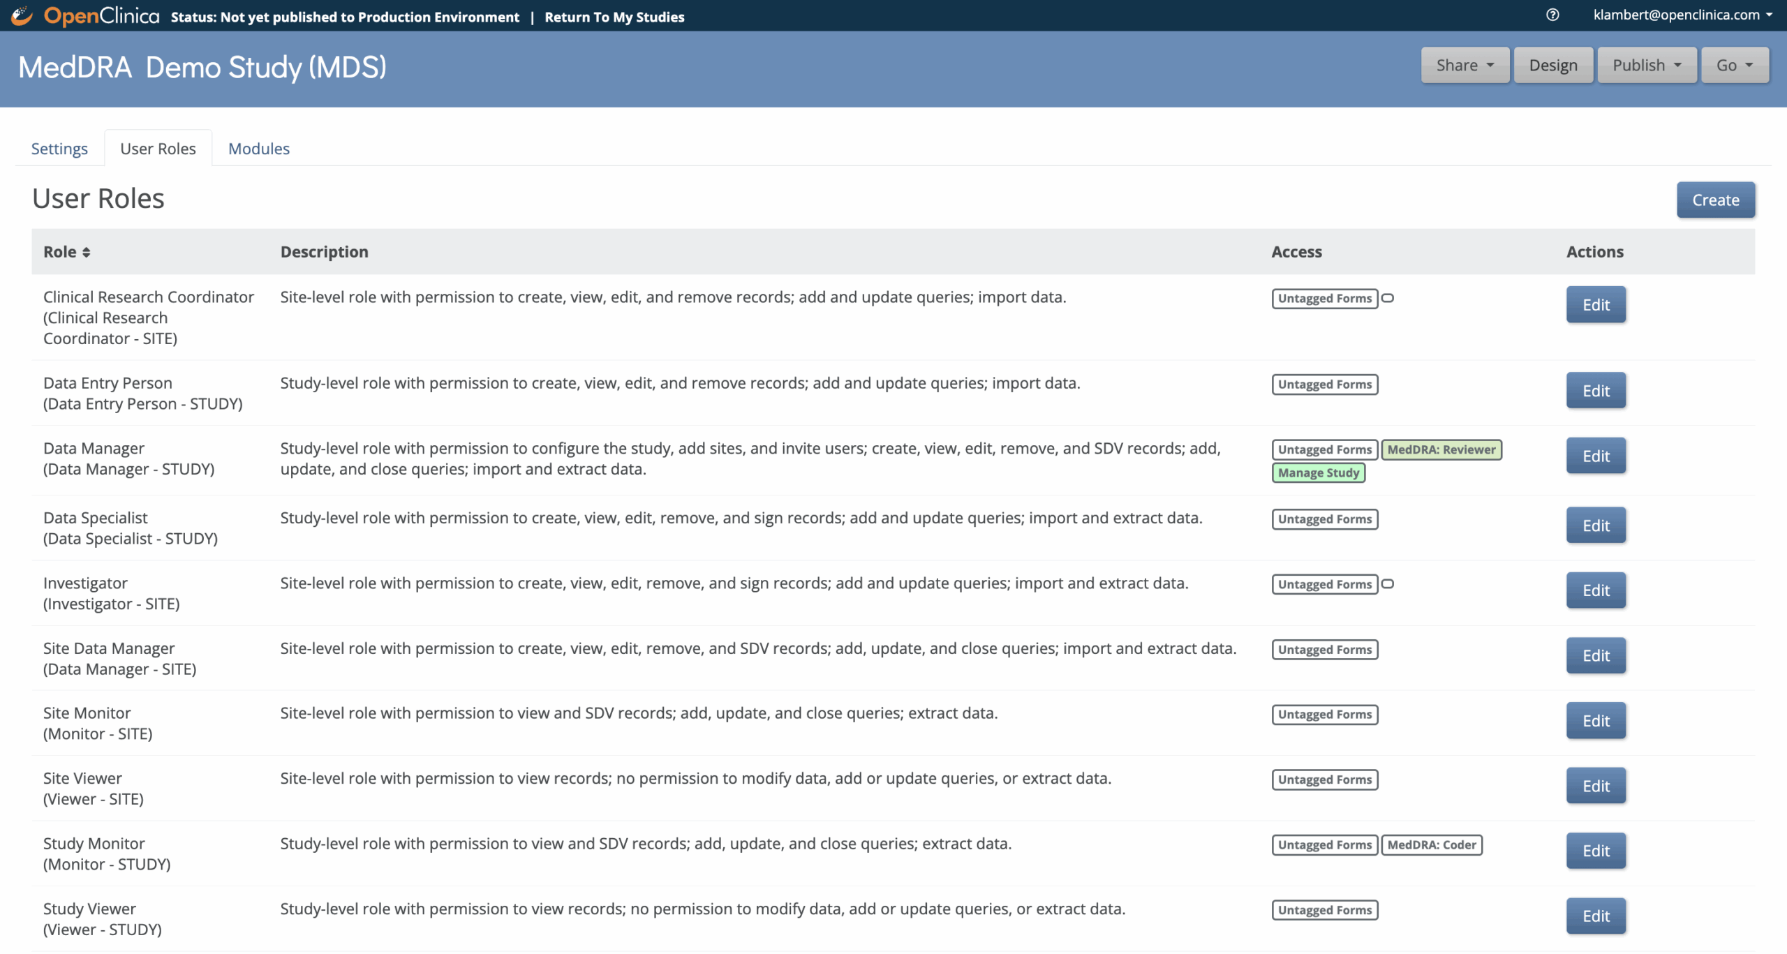Click Return To My Studies link
Image resolution: width=1787 pixels, height=954 pixels.
(614, 17)
